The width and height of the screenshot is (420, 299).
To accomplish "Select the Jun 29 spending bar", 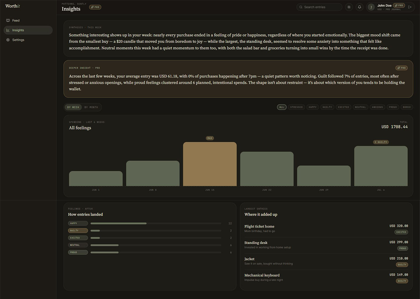I will 324,176.
